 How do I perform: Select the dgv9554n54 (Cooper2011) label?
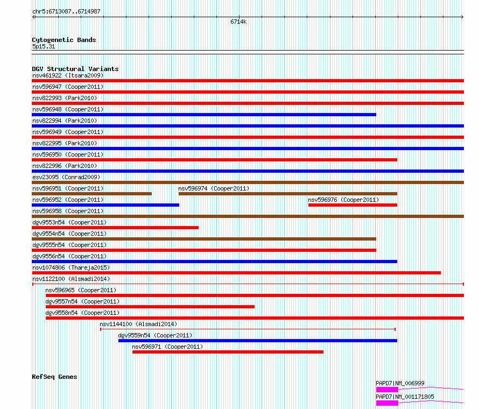coord(69,234)
